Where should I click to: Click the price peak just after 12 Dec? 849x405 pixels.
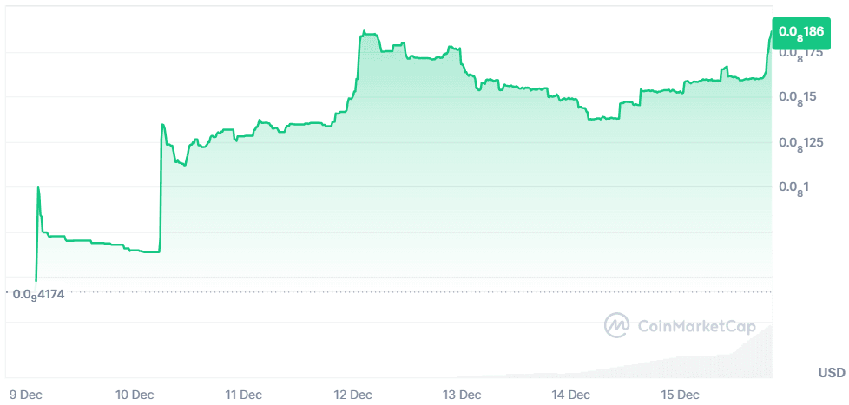[x=364, y=33]
